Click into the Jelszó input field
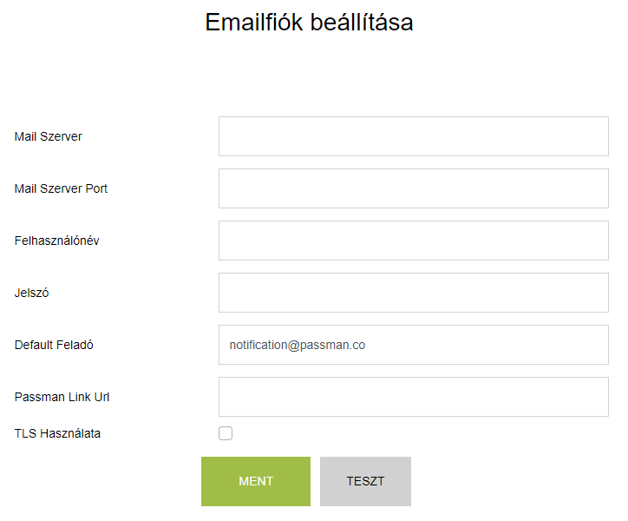 pyautogui.click(x=413, y=293)
